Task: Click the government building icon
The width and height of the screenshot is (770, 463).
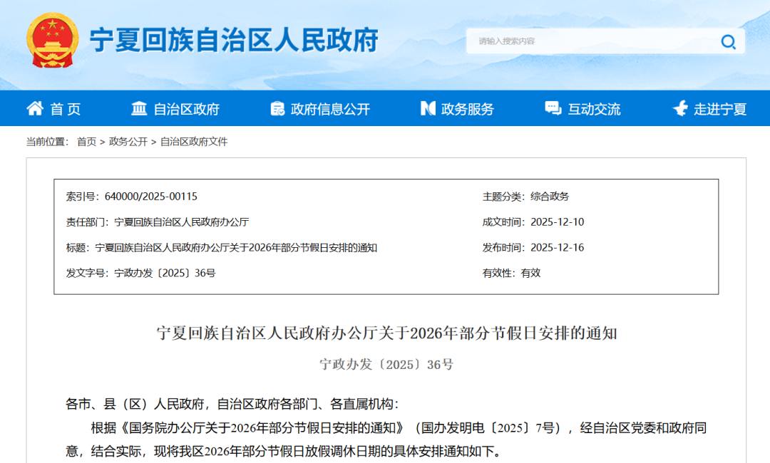Action: [x=139, y=108]
